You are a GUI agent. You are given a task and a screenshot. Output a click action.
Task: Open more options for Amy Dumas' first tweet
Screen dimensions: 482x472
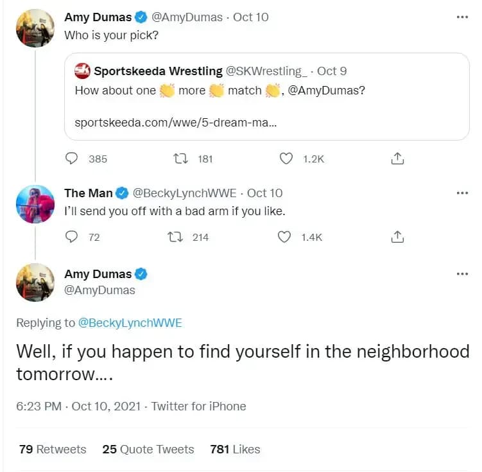[462, 17]
